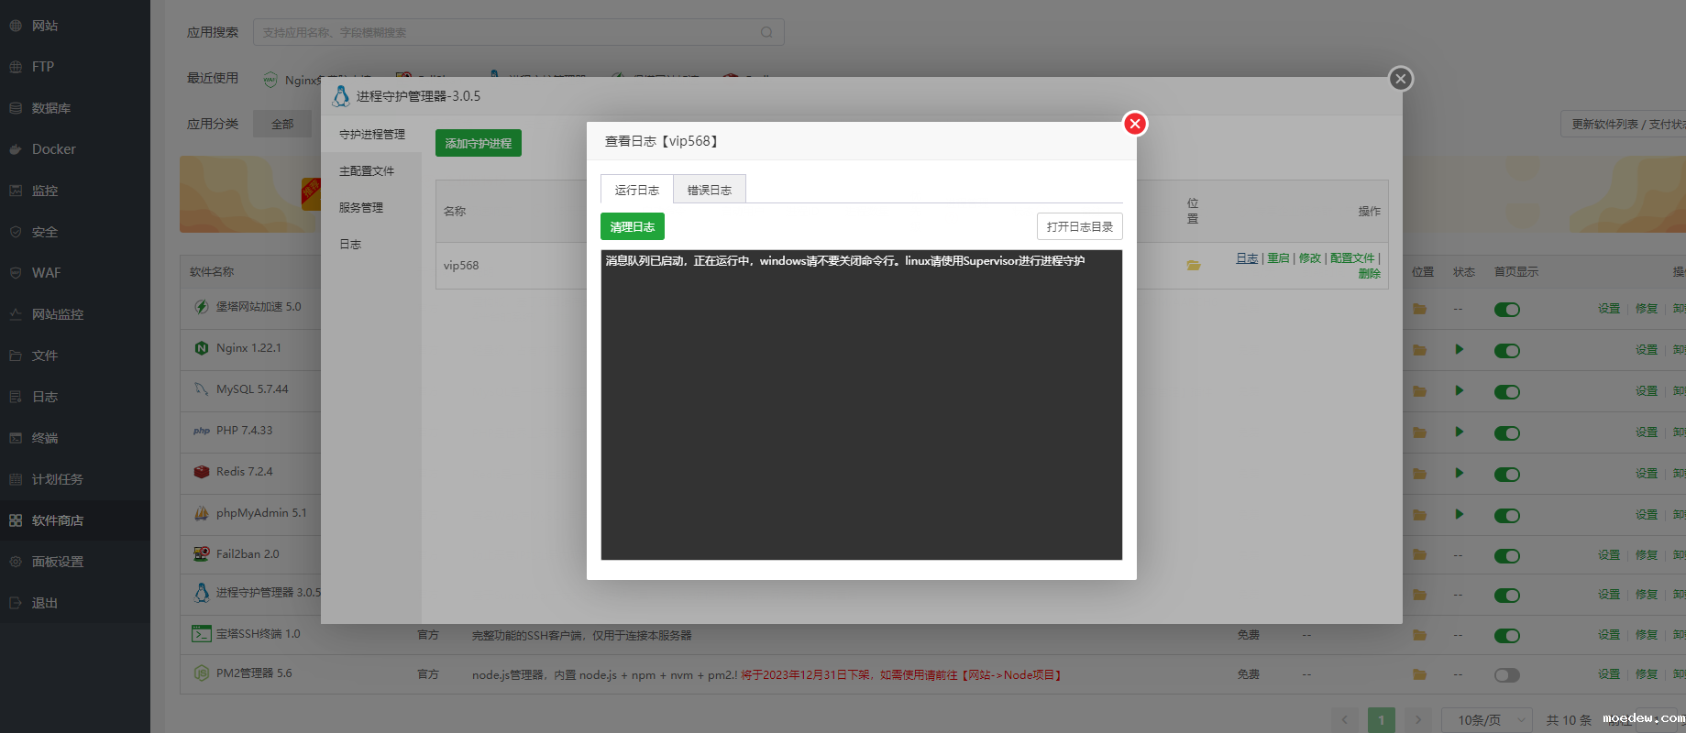Click the folder icon for vip568

click(1193, 266)
